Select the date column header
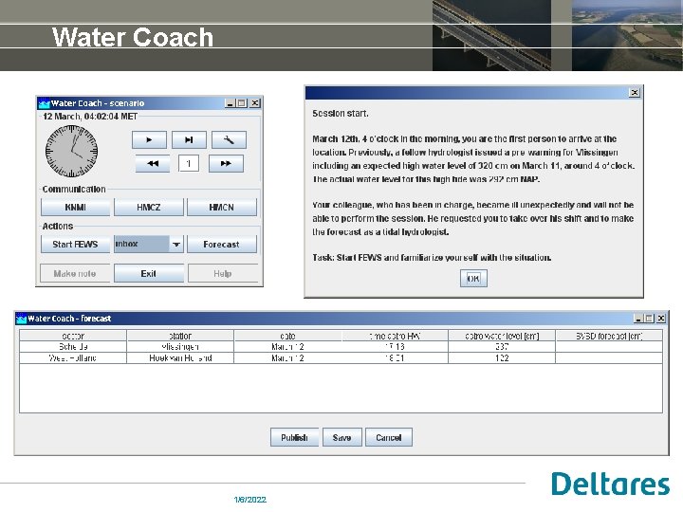683x512 pixels. (287, 336)
